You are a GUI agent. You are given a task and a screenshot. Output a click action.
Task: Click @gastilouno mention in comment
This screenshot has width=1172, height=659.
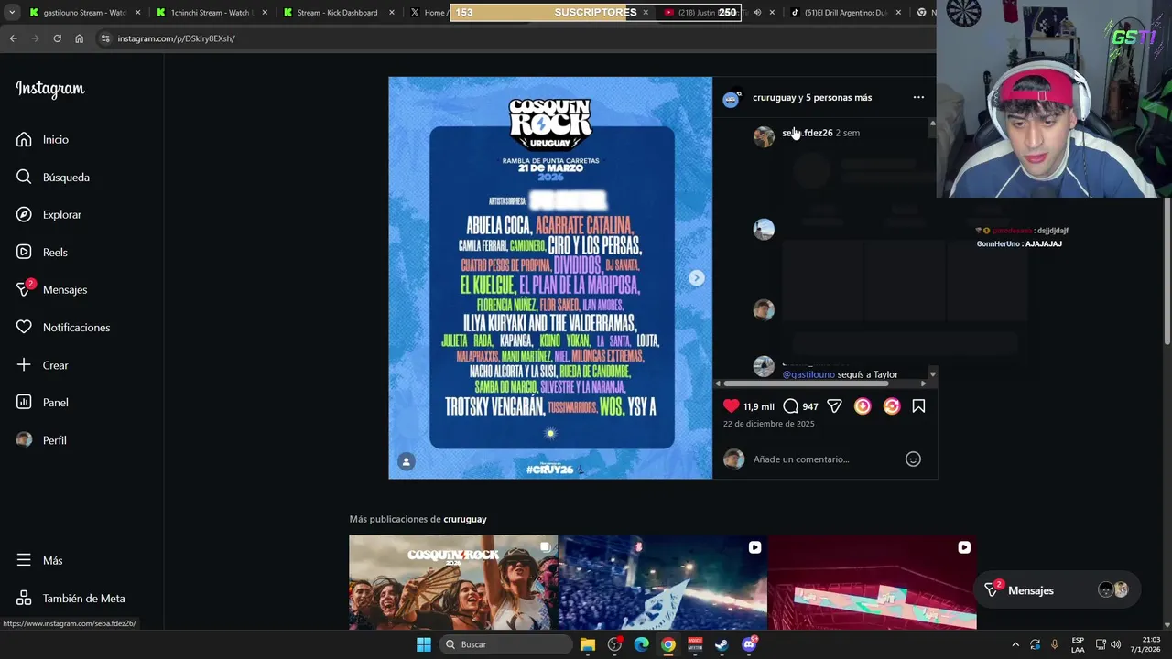pos(808,374)
